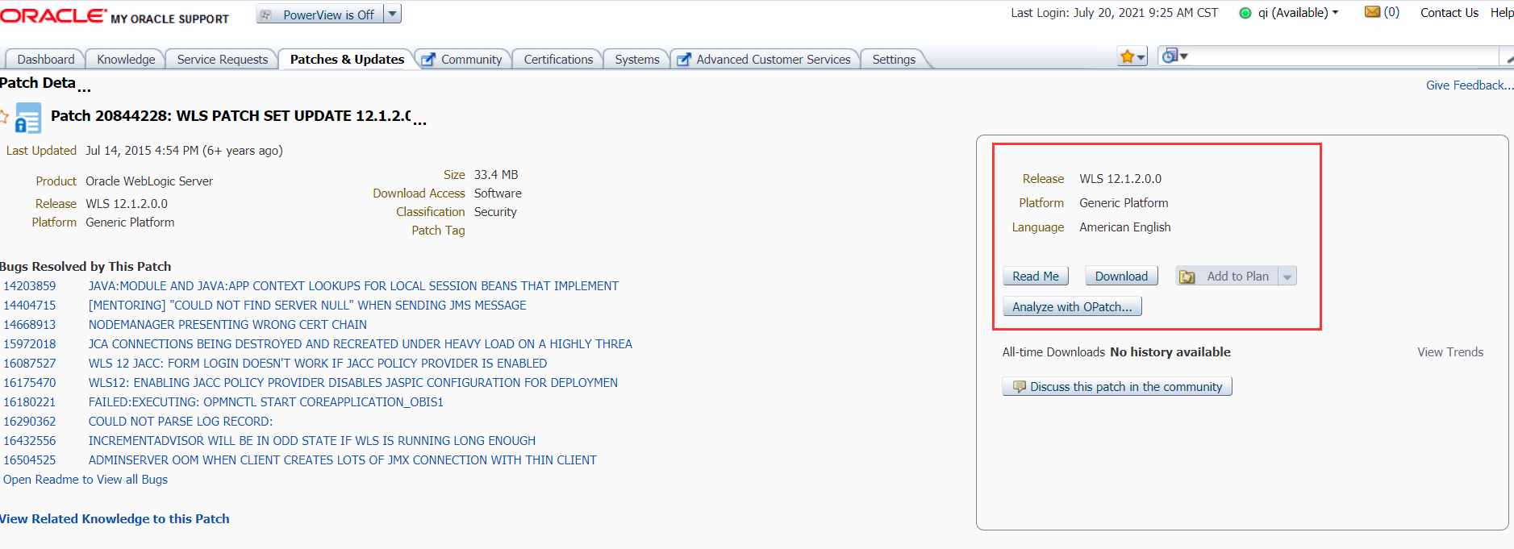This screenshot has width=1514, height=549.
Task: Click the search input field in header
Action: [1343, 56]
